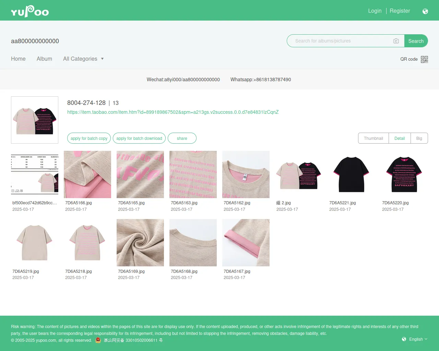Click the Register link
This screenshot has width=439, height=351.
pos(400,11)
